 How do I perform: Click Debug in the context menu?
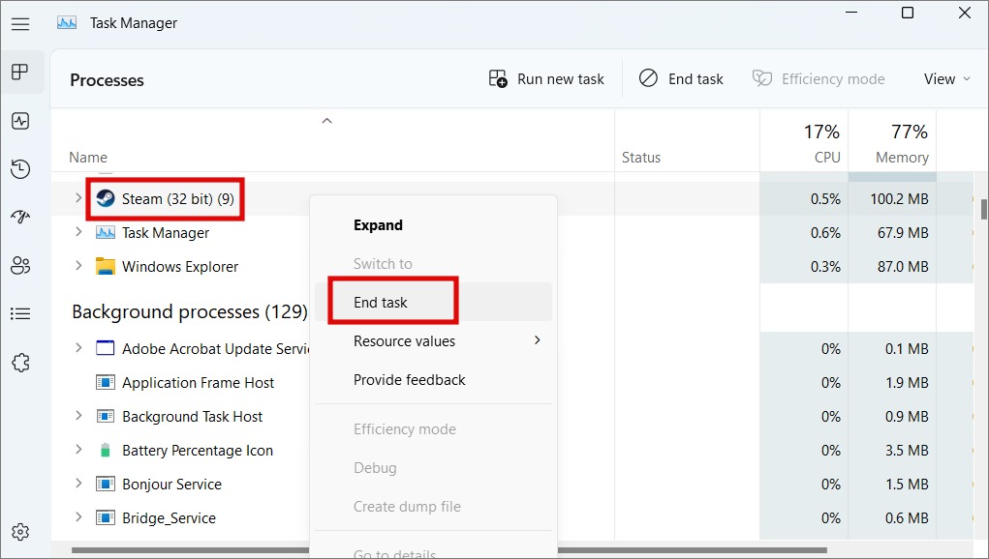[433, 468]
